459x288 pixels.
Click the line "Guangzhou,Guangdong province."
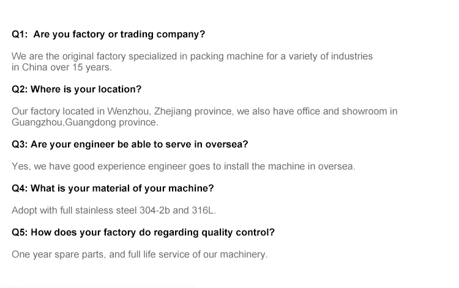84,122
